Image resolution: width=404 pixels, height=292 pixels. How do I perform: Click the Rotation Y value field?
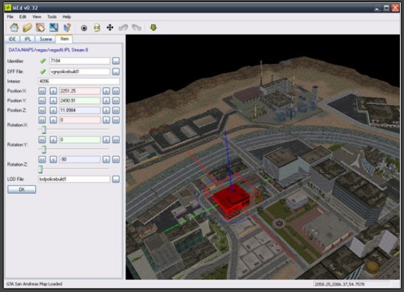(79, 140)
